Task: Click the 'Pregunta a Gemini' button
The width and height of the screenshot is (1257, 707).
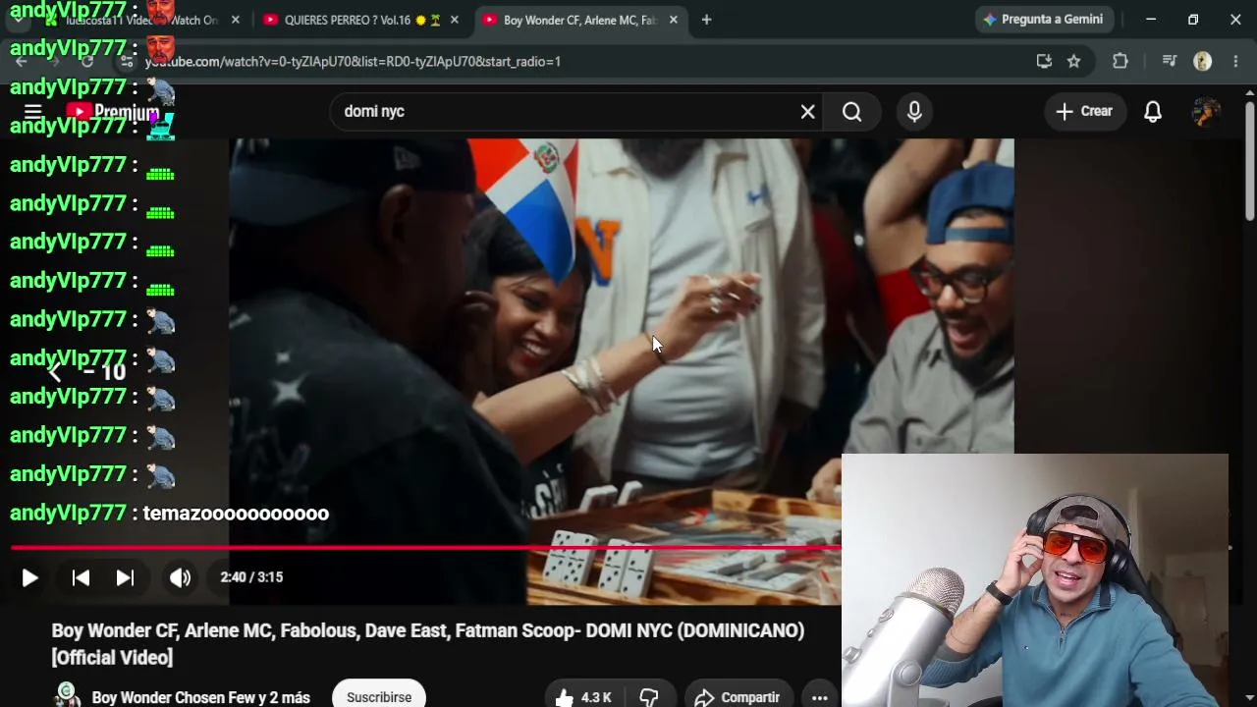Action: pyautogui.click(x=1043, y=20)
